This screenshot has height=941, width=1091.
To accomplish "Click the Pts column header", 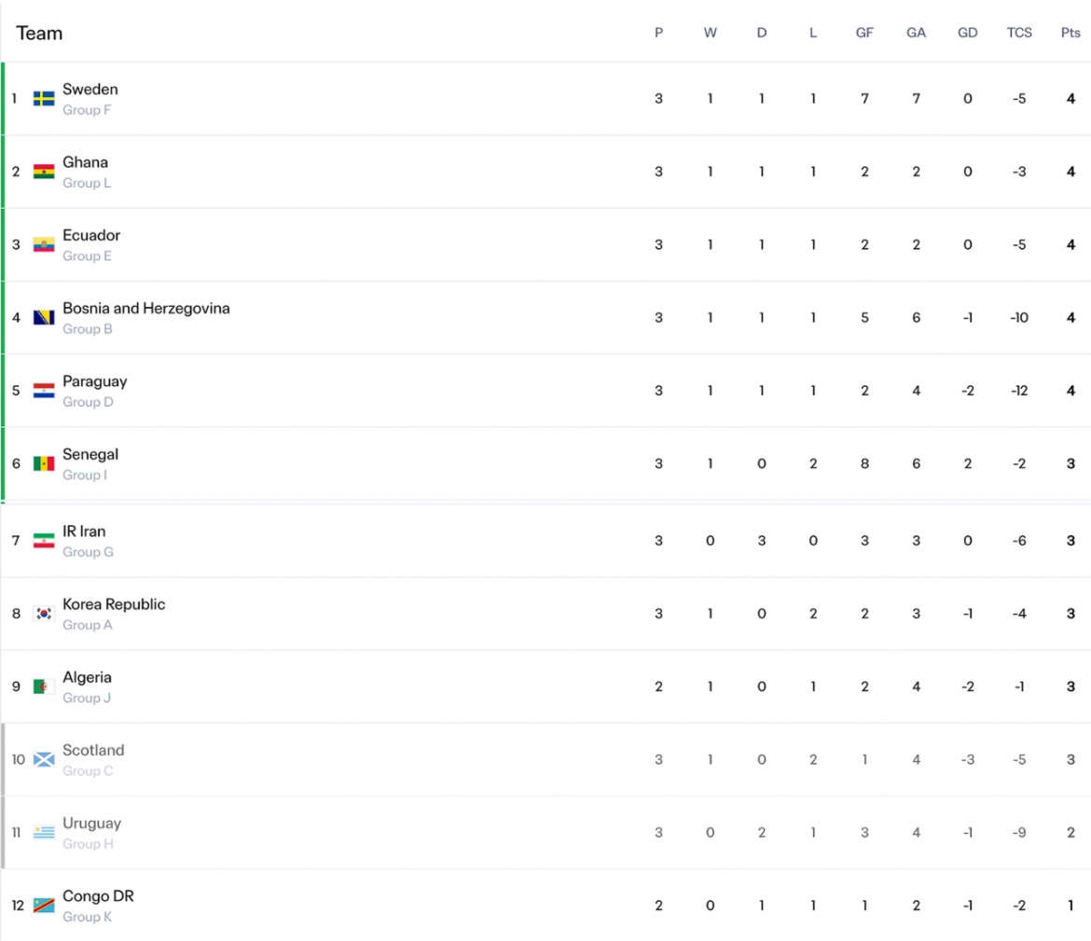I will point(1070,33).
